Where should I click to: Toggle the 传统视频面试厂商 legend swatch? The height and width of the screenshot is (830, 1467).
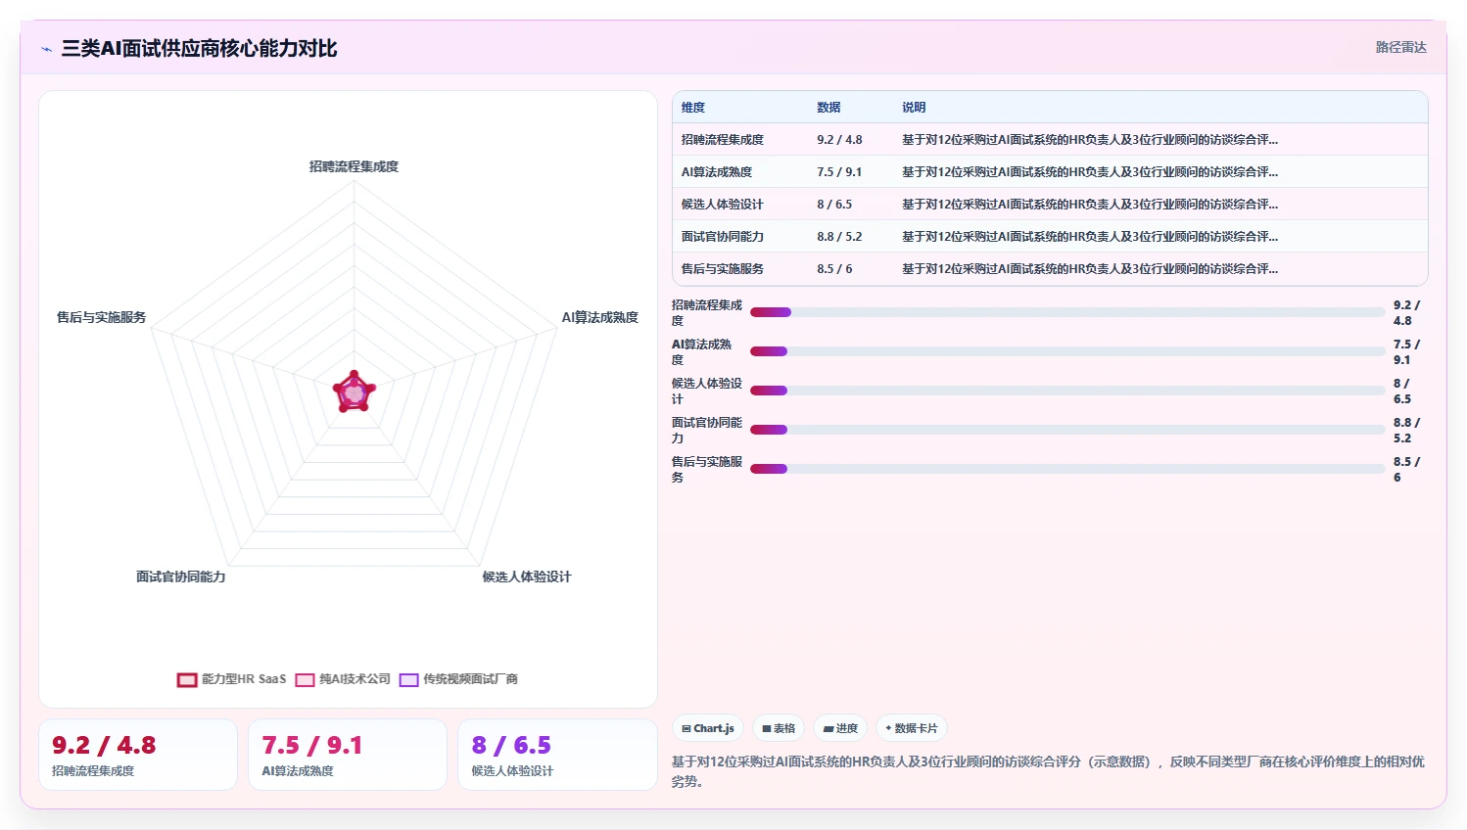coord(408,679)
